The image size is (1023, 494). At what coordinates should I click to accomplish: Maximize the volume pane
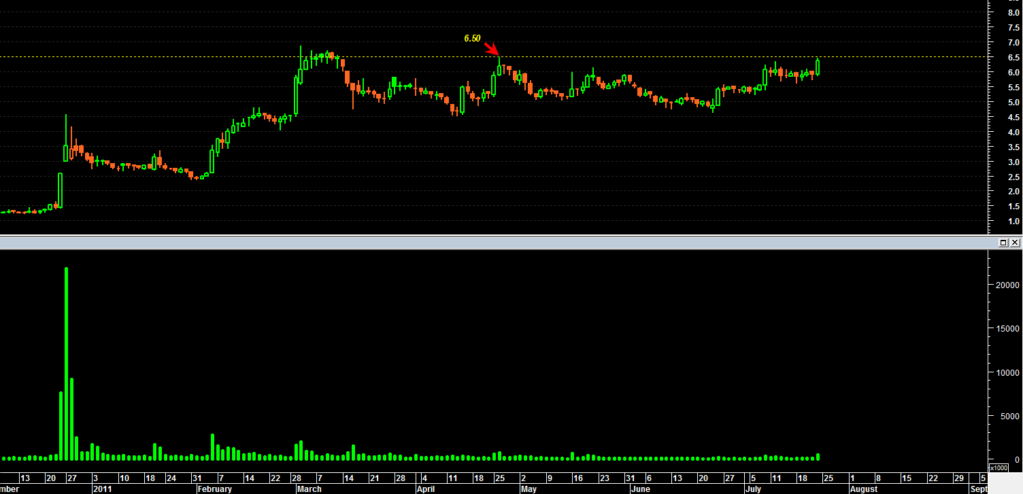tap(1003, 243)
